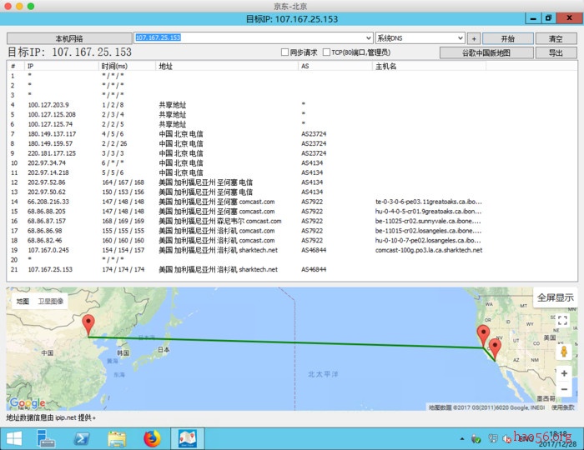
Task: Select hop row 220.181.177.125
Action: click(x=292, y=153)
